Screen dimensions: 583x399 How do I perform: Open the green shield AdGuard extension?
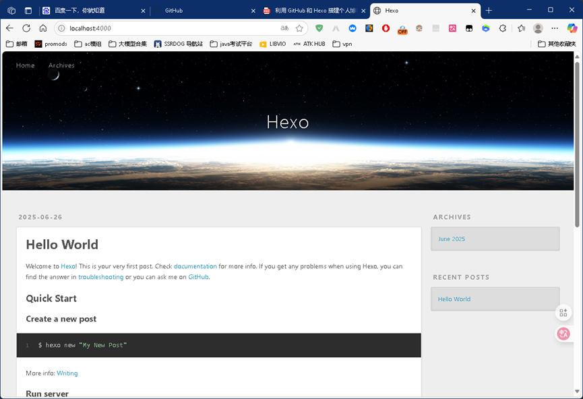click(x=319, y=28)
